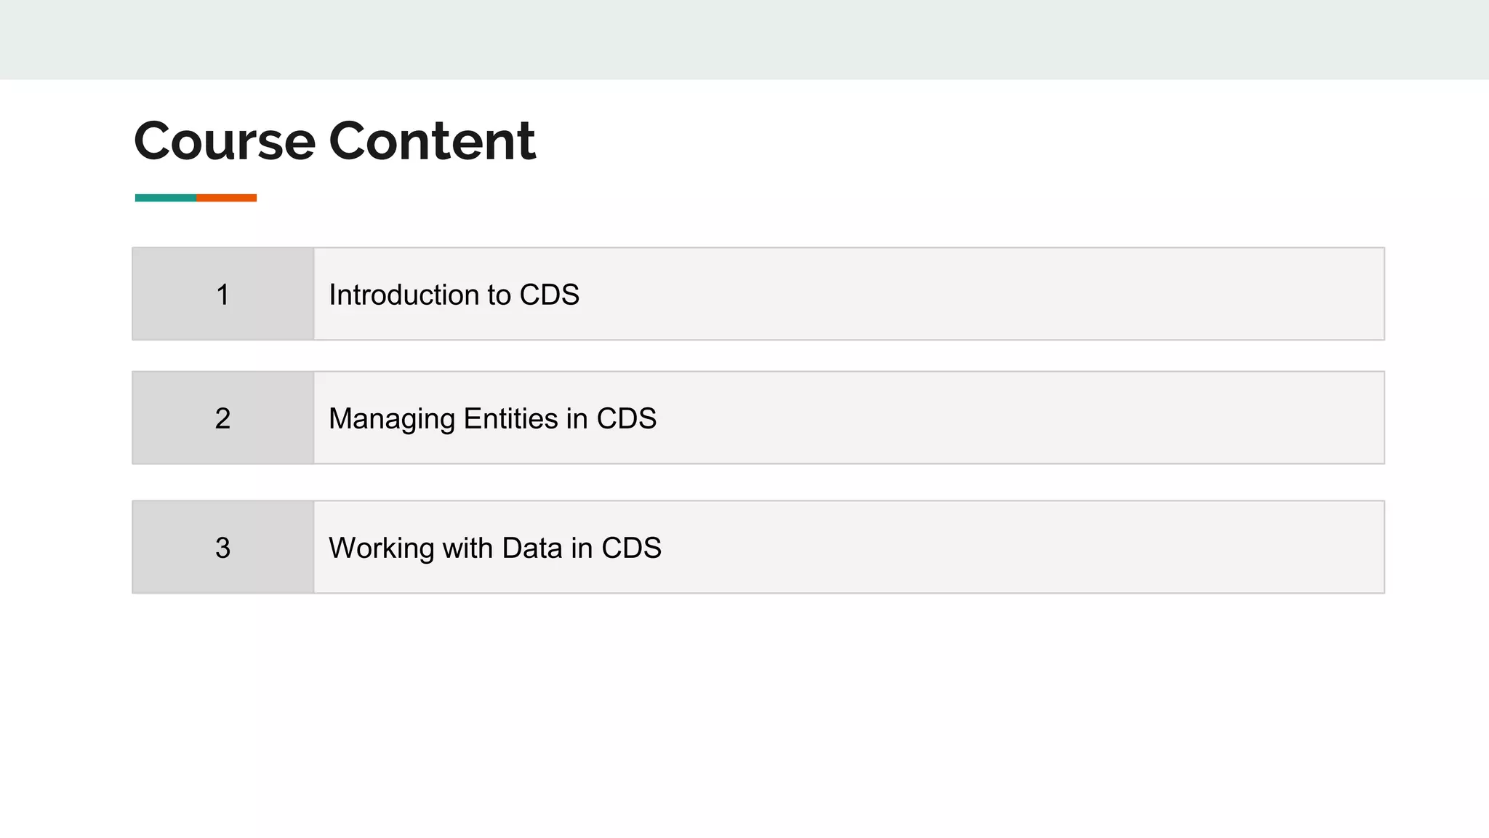This screenshot has height=838, width=1489.
Task: Click the word "Managing" in row 2
Action: 392,420
